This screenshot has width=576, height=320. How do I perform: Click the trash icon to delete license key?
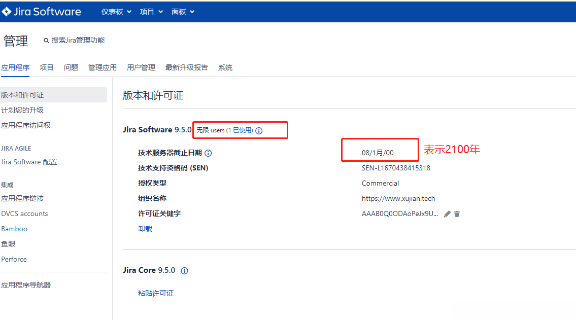pyautogui.click(x=457, y=214)
